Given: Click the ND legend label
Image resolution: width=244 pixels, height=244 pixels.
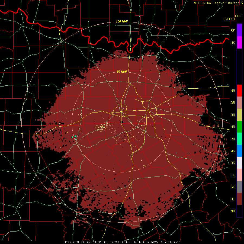Looking at the screenshot, I should [x=233, y=211].
